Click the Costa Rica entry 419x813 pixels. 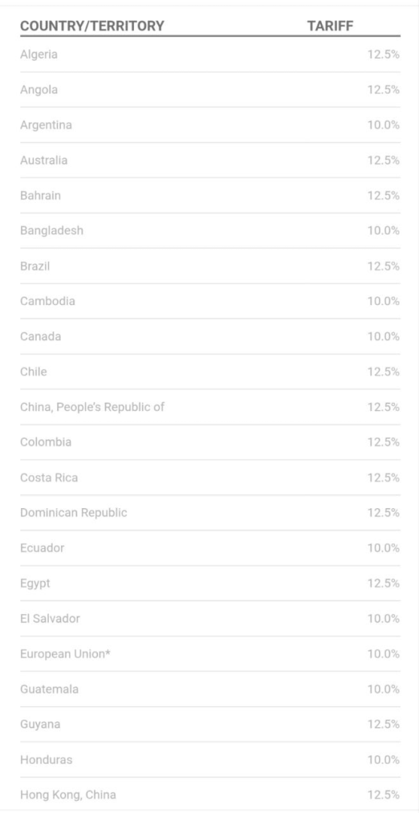pyautogui.click(x=49, y=477)
